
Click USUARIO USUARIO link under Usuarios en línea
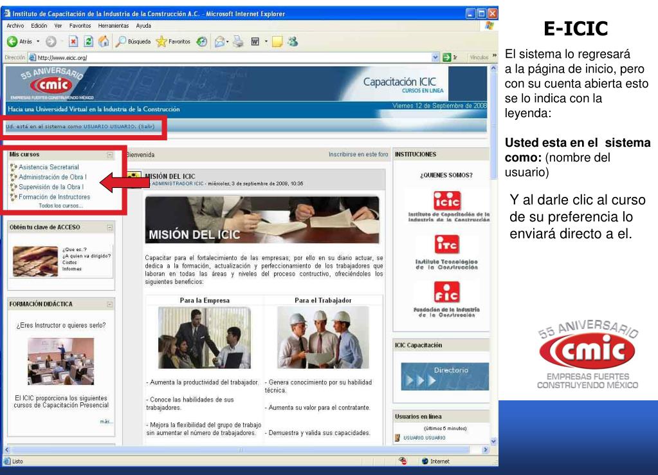point(425,438)
